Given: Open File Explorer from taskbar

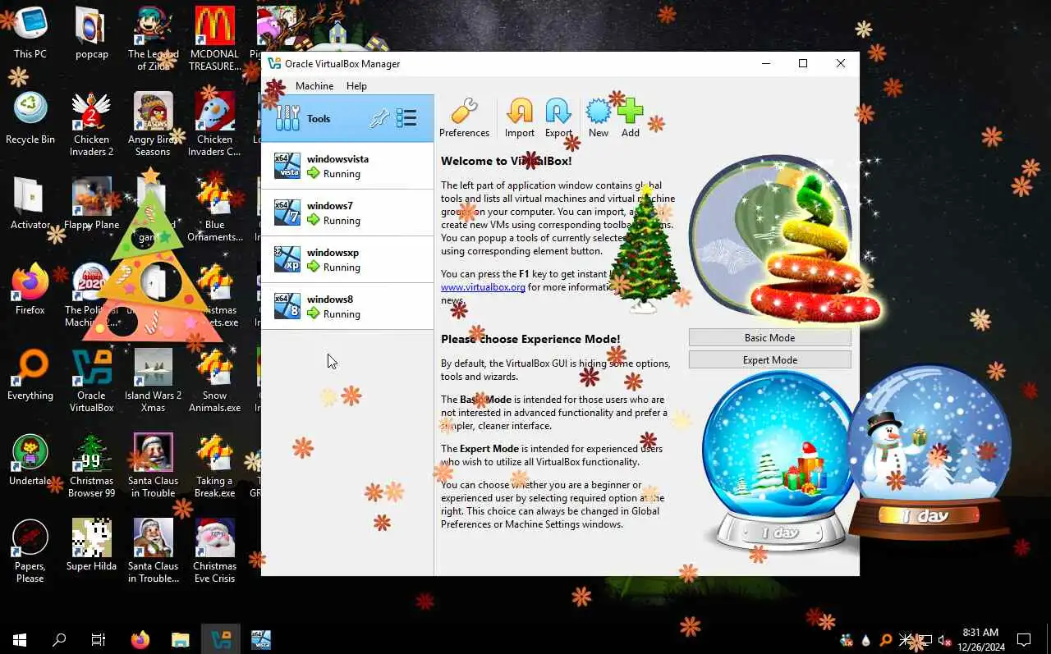Looking at the screenshot, I should coord(180,639).
